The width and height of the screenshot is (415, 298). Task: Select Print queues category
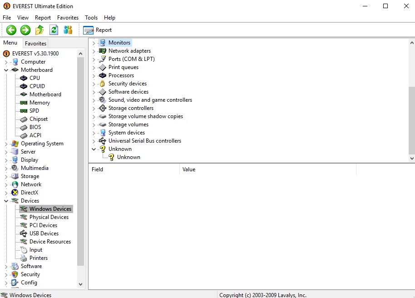coord(124,67)
